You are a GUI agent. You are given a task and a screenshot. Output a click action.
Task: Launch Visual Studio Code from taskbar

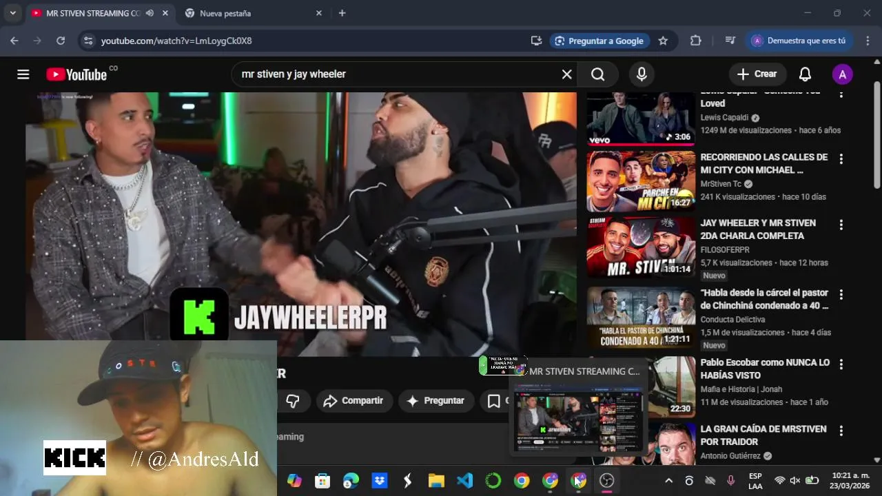coord(465,481)
